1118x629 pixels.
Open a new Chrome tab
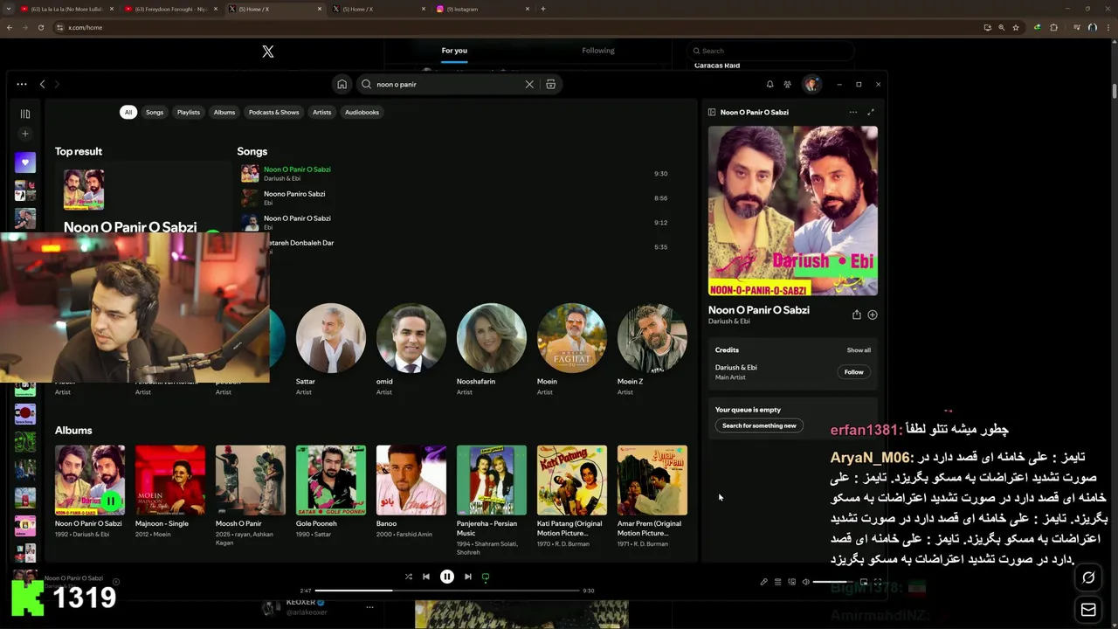543,9
